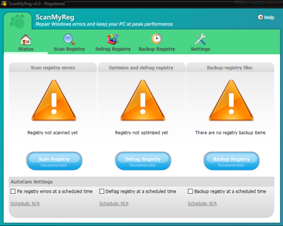Click the ScanMyReg title bar app icon
The height and width of the screenshot is (226, 283).
(4, 3)
